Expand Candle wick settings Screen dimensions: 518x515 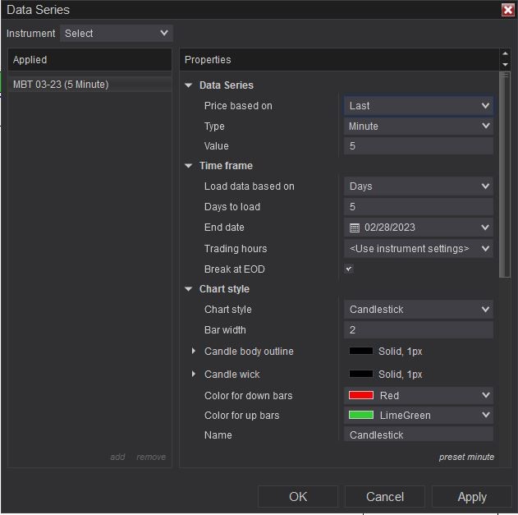point(194,375)
